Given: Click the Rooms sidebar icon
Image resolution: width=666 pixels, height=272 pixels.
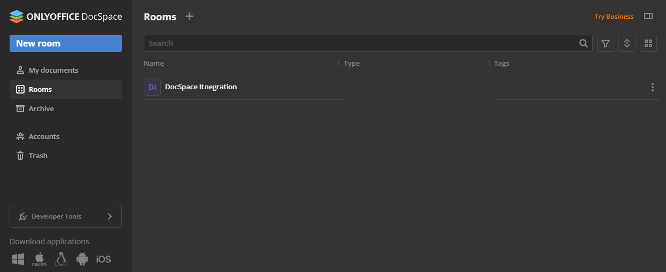Looking at the screenshot, I should click(20, 89).
